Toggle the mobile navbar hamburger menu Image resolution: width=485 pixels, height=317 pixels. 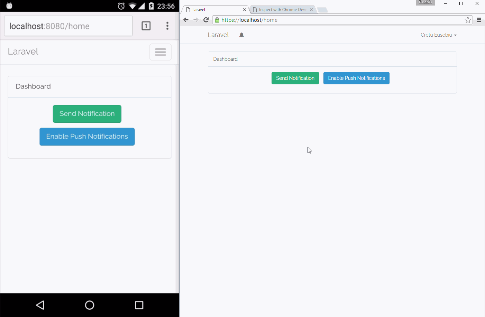(160, 52)
